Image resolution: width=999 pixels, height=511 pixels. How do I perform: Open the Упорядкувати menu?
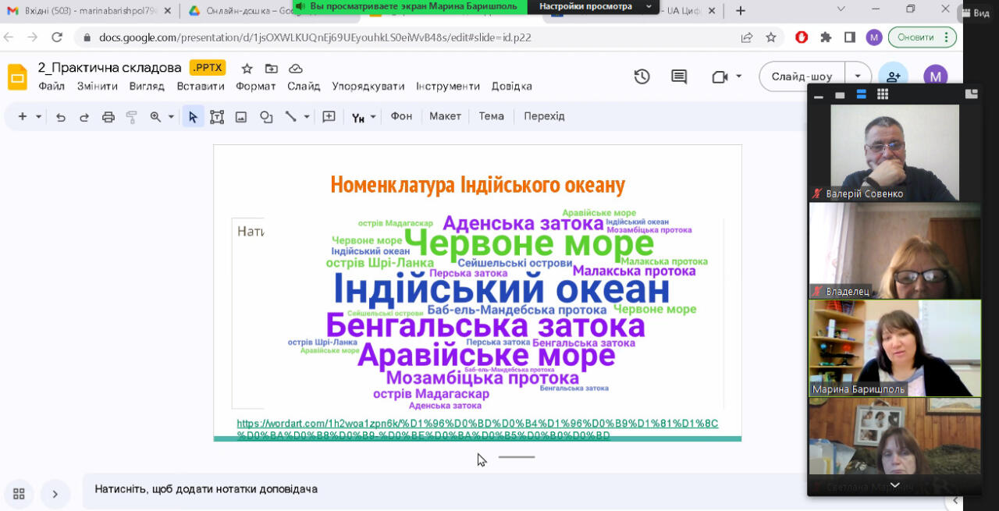(368, 87)
